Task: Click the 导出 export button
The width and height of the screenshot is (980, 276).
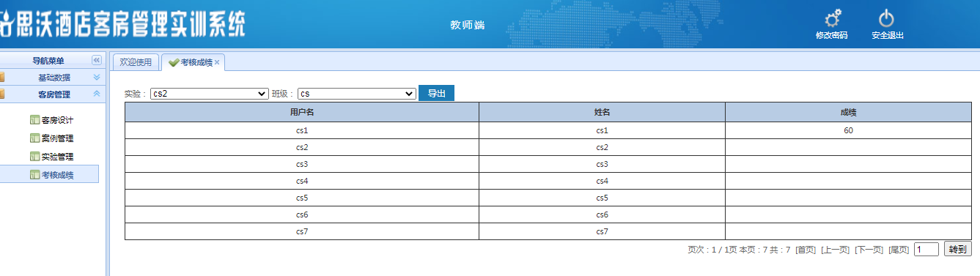Action: [436, 94]
